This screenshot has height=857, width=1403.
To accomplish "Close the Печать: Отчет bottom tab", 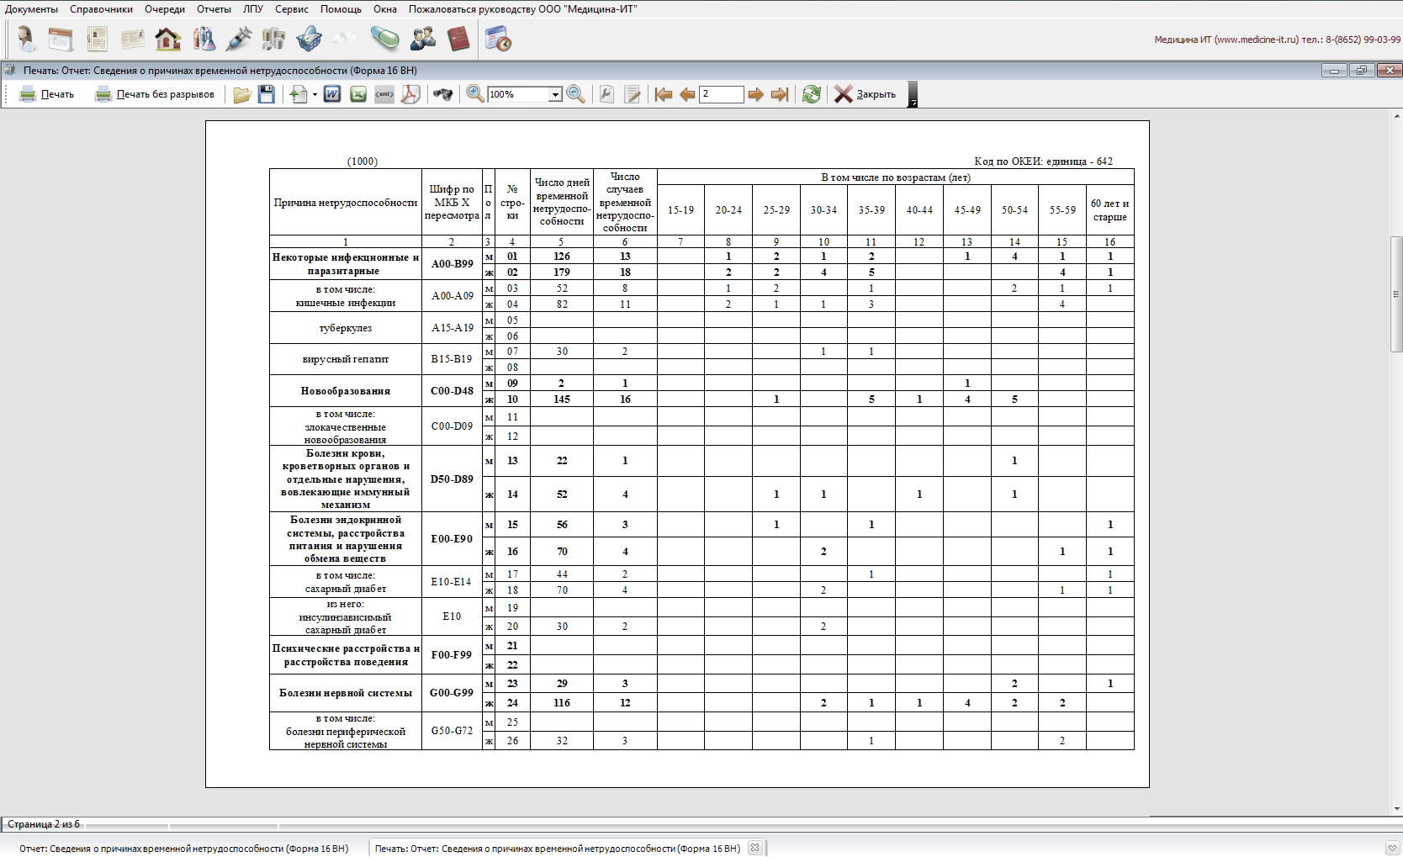I will (x=755, y=848).
